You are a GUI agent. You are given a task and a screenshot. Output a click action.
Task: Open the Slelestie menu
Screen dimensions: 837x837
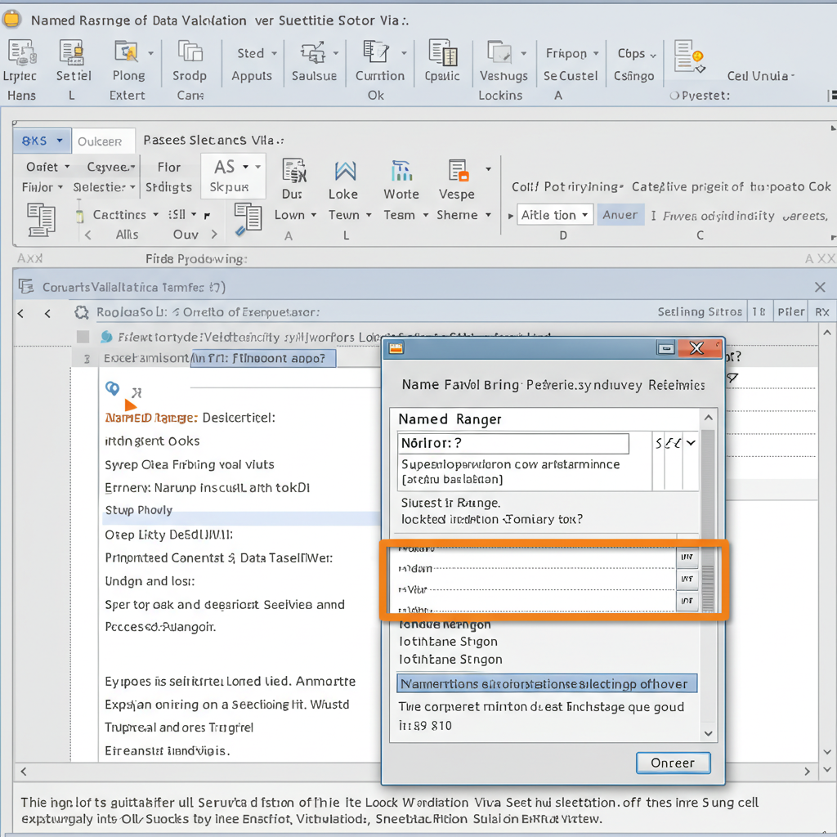coord(104,187)
